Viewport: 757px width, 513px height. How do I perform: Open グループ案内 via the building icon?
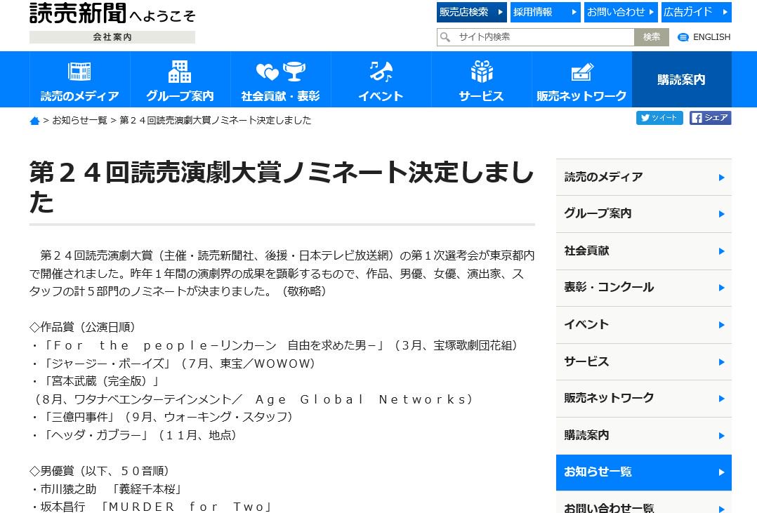coord(179,71)
